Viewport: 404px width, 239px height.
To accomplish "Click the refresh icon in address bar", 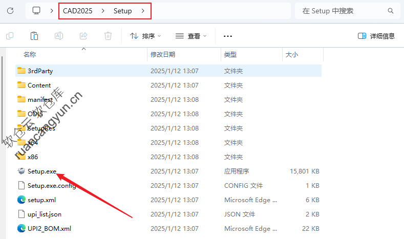I will coord(10,11).
